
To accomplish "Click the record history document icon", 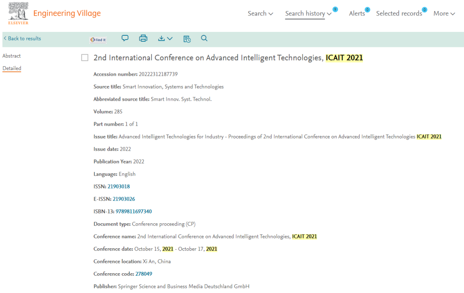I will pos(187,39).
